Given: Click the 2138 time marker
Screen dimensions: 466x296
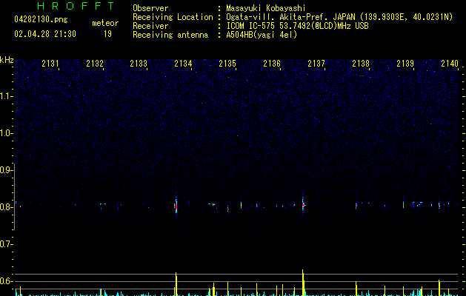Looking at the screenshot, I should (361, 64).
